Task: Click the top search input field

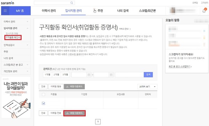Action: [x=52, y=3]
